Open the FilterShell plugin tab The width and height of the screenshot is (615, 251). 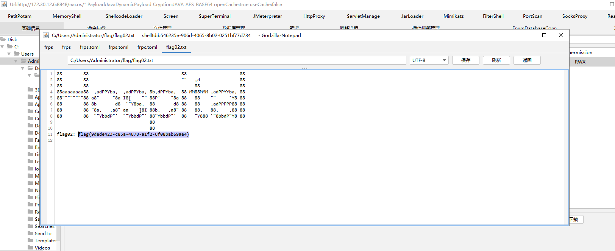click(493, 16)
